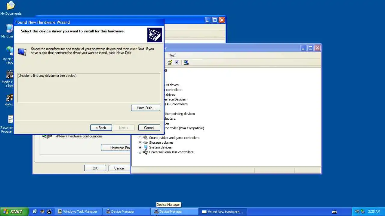Image resolution: width=385 pixels, height=216 pixels.
Task: Select the USB controllers icon in tree
Action: click(146, 152)
